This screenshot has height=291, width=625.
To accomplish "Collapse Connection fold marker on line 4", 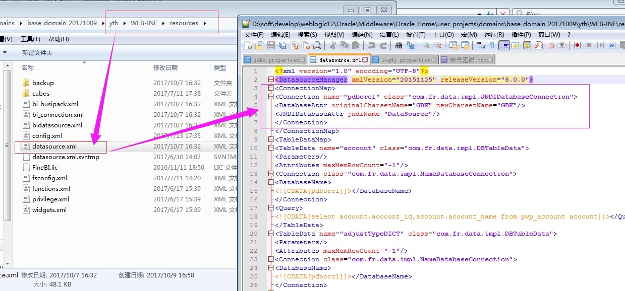I will (x=271, y=97).
